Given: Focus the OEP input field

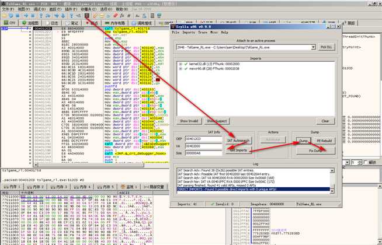Looking at the screenshot, I should point(203,139).
